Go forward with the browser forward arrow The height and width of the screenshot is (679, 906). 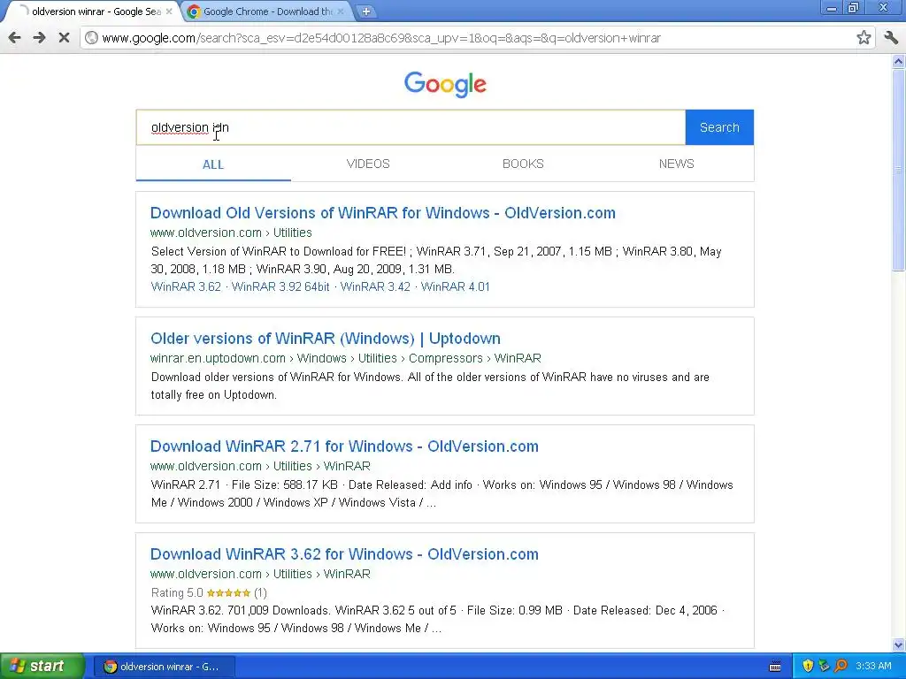point(39,38)
